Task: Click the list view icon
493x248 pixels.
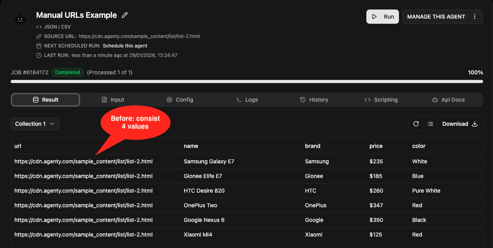Action: tap(430, 124)
